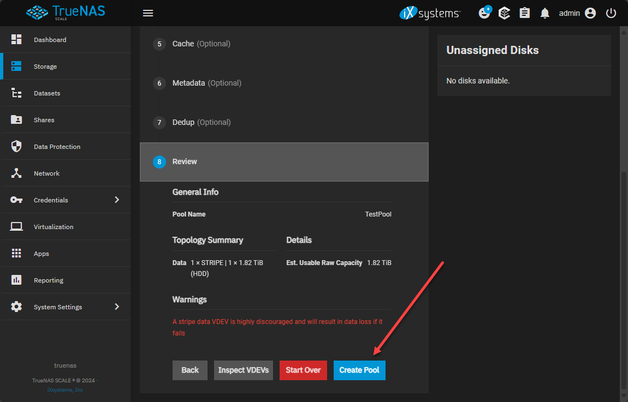The image size is (628, 402).
Task: Click the Power button icon
Action: pos(611,13)
